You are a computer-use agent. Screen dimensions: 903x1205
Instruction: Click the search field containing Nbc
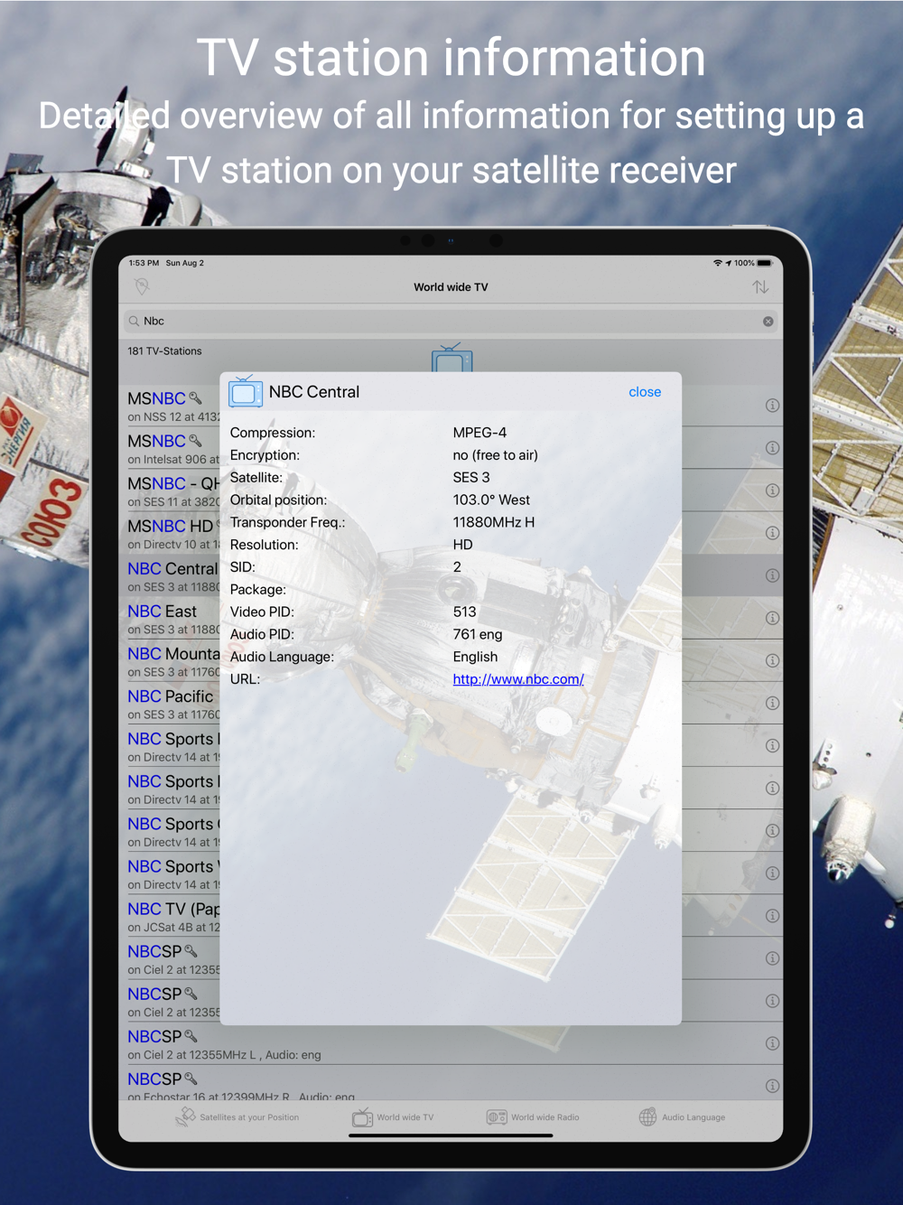pos(451,322)
